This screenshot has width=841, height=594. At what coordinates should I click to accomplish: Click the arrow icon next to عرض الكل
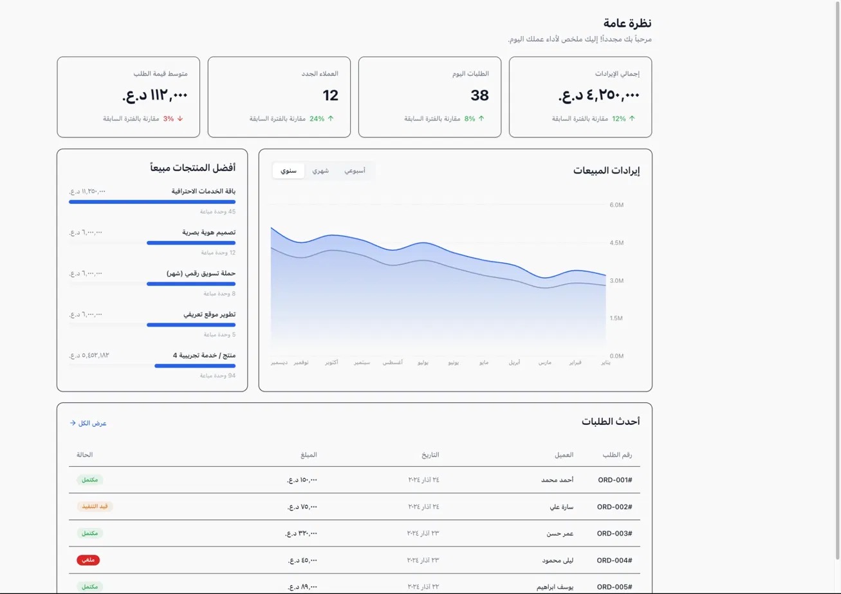(73, 423)
